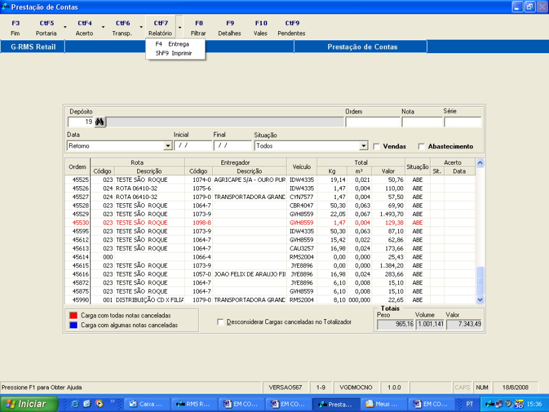Click the blue partial-canceled legend swatch
Viewport: 549px width, 412px height.
click(74, 325)
